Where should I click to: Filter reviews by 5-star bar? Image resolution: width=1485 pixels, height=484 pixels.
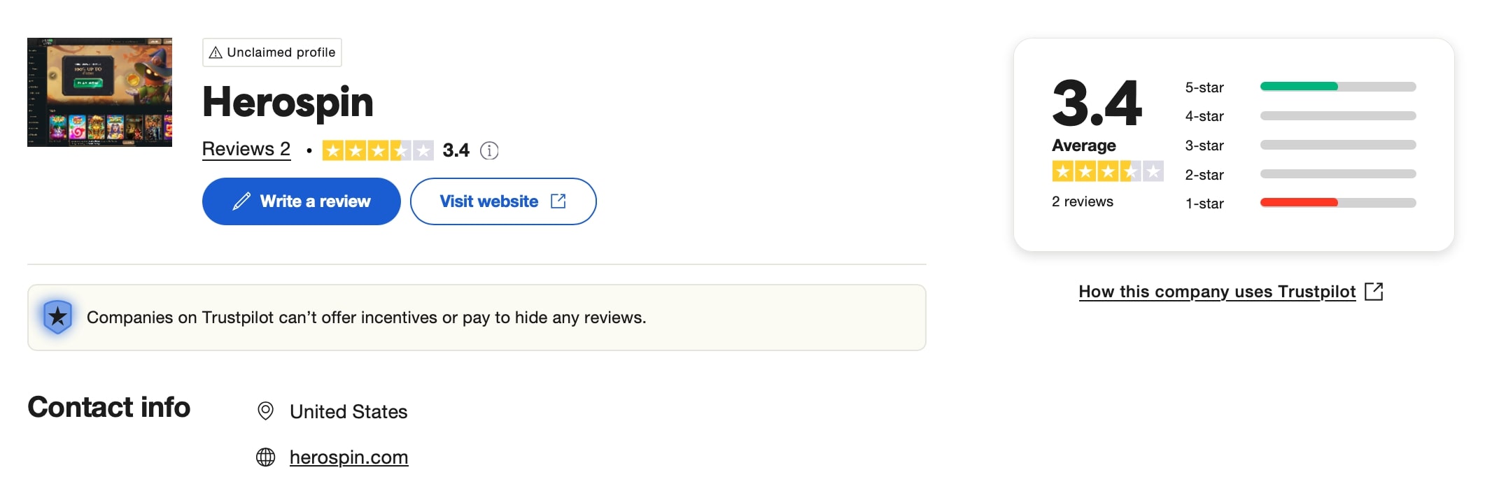pos(1337,87)
